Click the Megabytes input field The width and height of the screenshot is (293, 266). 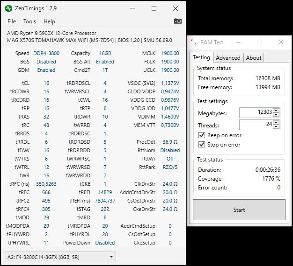(x=256, y=112)
